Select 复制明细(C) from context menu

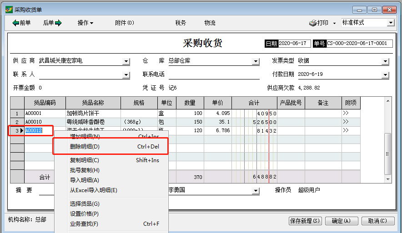click(111, 160)
